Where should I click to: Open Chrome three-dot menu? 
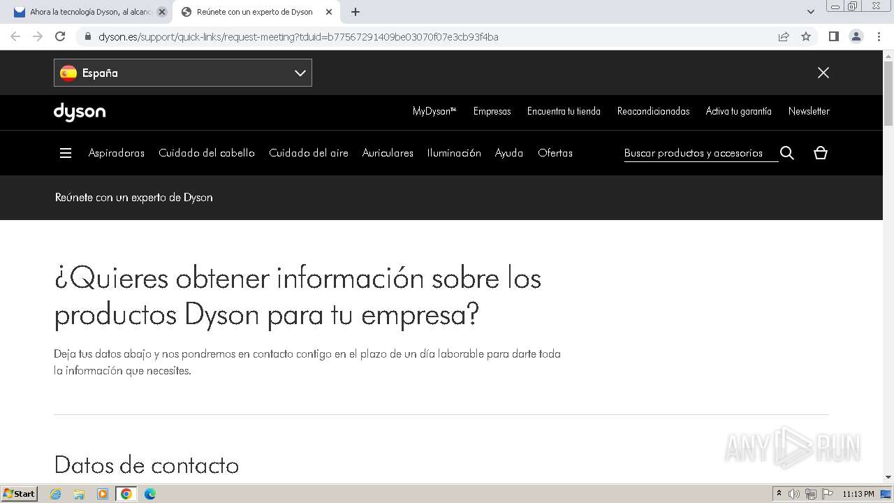tap(879, 36)
